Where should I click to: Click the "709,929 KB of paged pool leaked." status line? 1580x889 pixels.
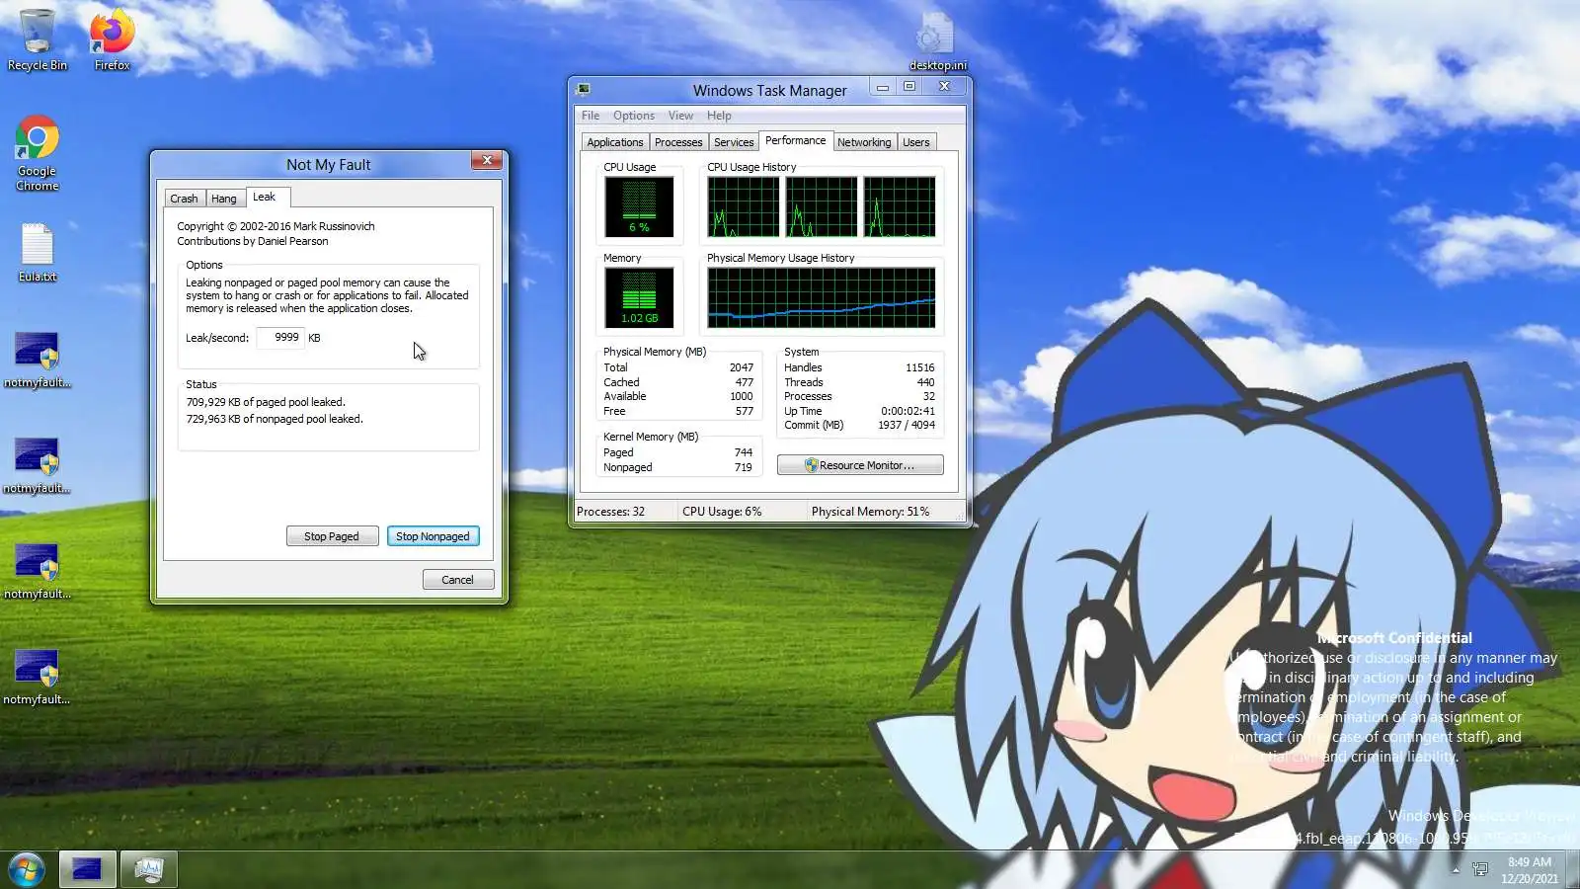[x=266, y=402]
